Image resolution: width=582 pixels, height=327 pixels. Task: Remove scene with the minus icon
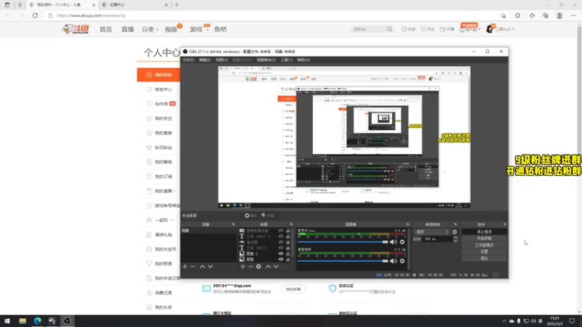click(193, 266)
